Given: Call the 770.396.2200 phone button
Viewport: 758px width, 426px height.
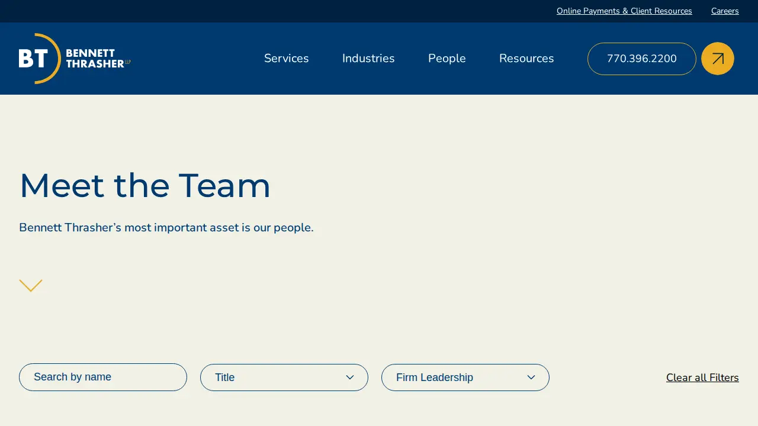Looking at the screenshot, I should [642, 59].
